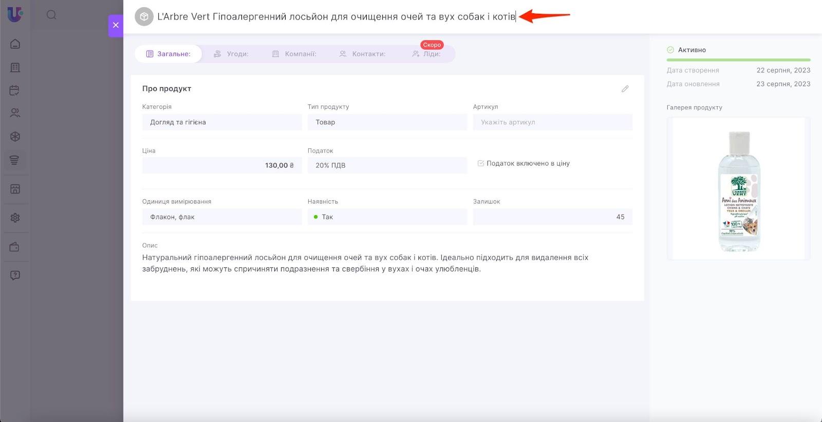Switch to the Компанії tab
The height and width of the screenshot is (422, 822).
294,54
